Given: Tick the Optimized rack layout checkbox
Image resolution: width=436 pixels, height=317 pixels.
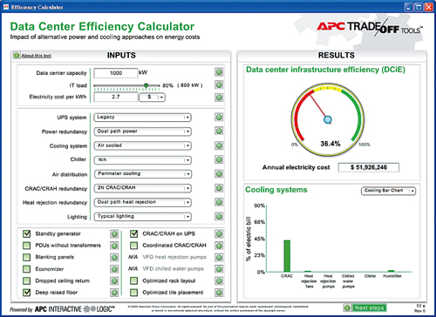Looking at the screenshot, I should click(133, 280).
